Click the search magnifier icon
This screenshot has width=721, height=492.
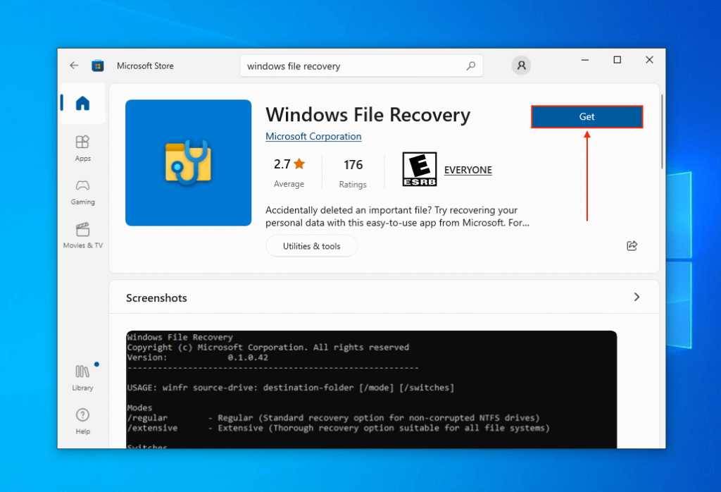coord(470,65)
